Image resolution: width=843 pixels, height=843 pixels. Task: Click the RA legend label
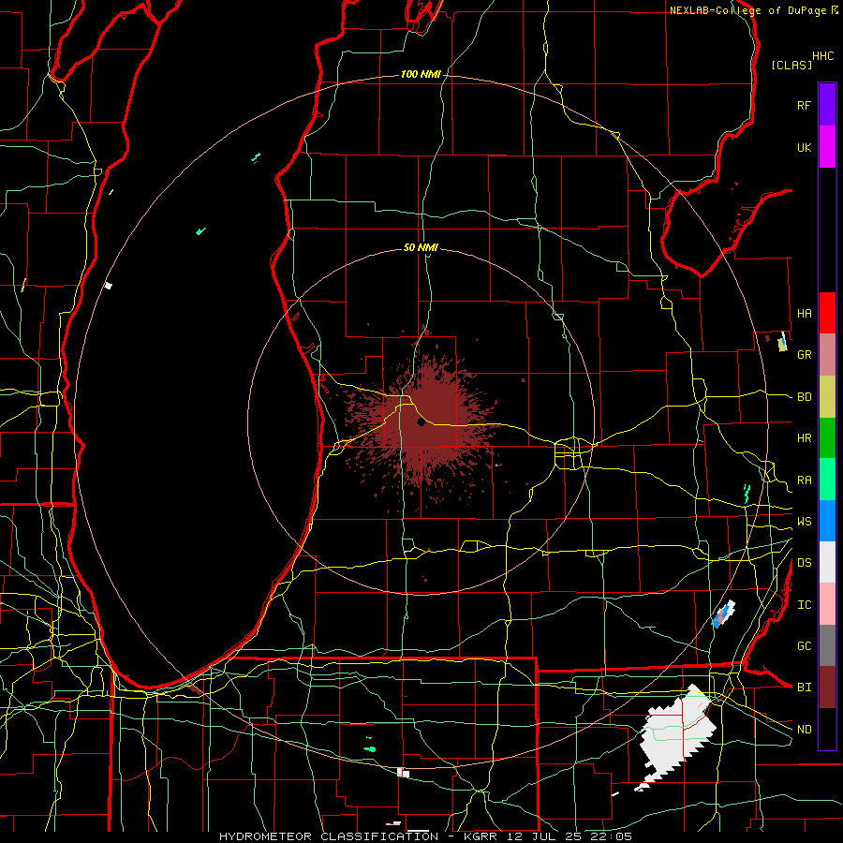point(804,481)
